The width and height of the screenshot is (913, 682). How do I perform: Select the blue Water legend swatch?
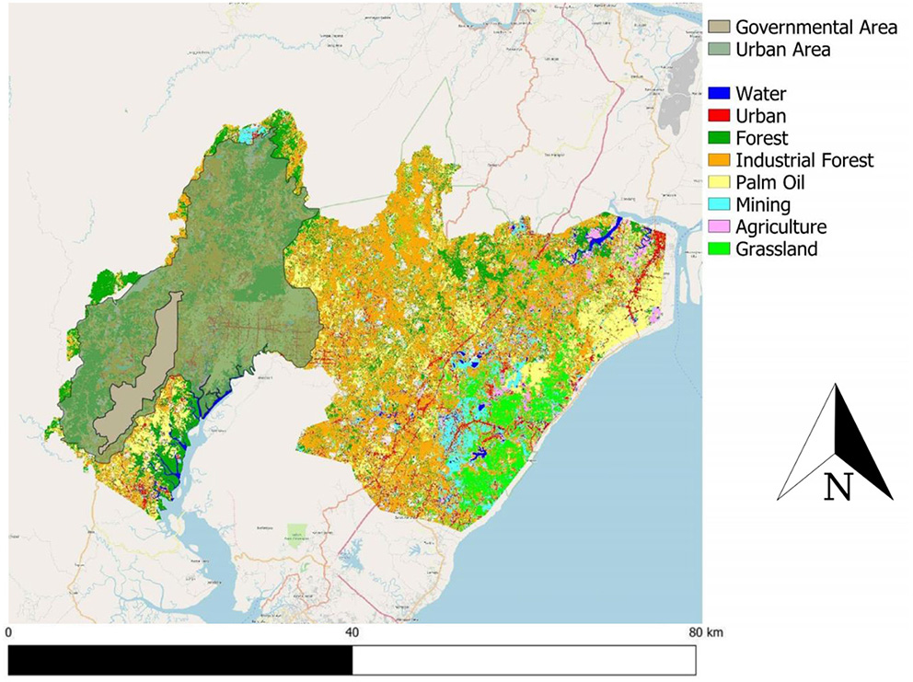coord(719,94)
